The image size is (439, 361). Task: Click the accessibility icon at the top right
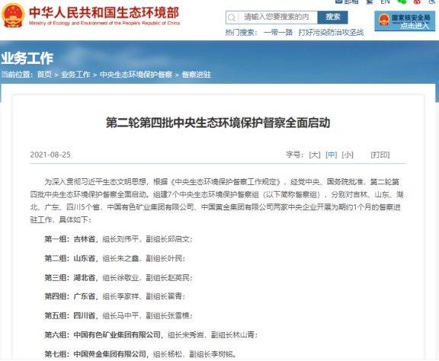pyautogui.click(x=432, y=2)
